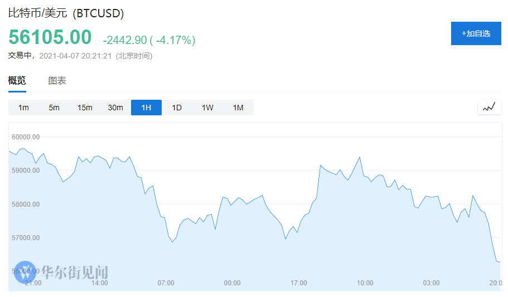Select the 1H timeframe button
Image resolution: width=508 pixels, height=297 pixels.
point(146,108)
